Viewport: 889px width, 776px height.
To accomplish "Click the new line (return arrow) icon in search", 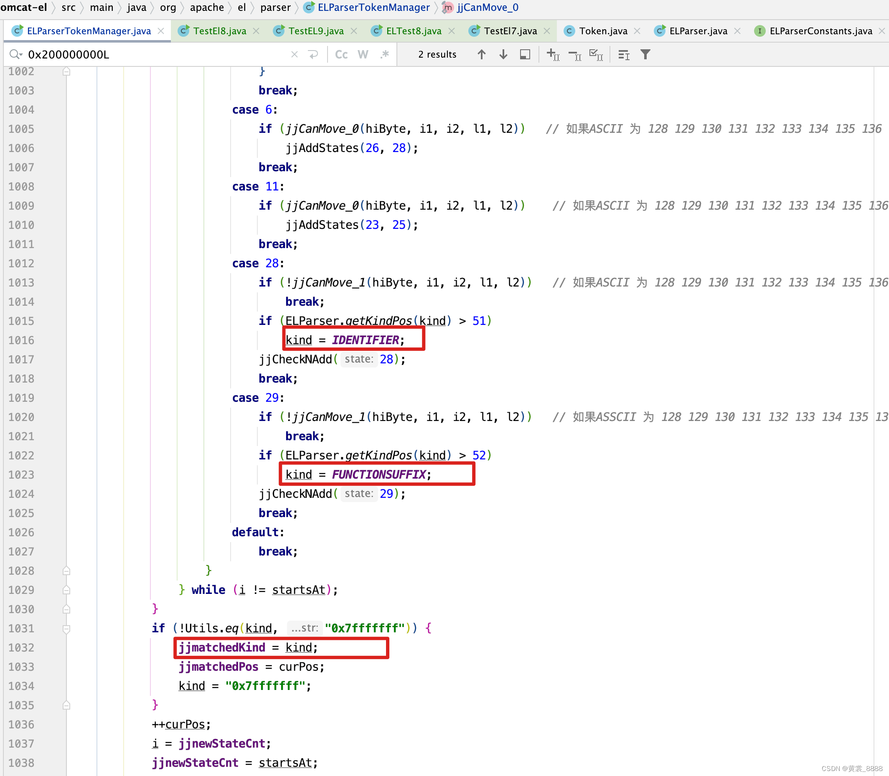I will point(313,55).
